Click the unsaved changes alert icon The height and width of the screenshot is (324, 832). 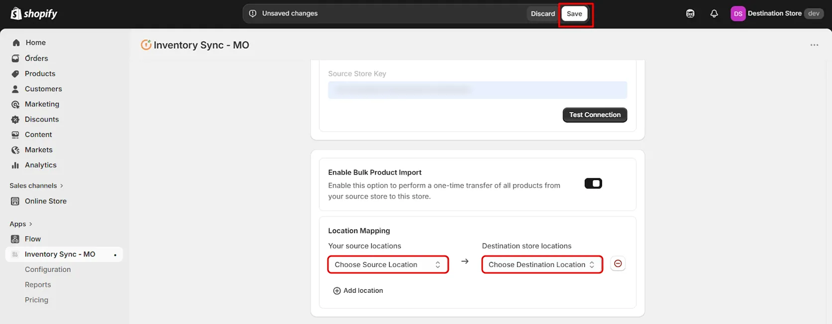pyautogui.click(x=253, y=14)
